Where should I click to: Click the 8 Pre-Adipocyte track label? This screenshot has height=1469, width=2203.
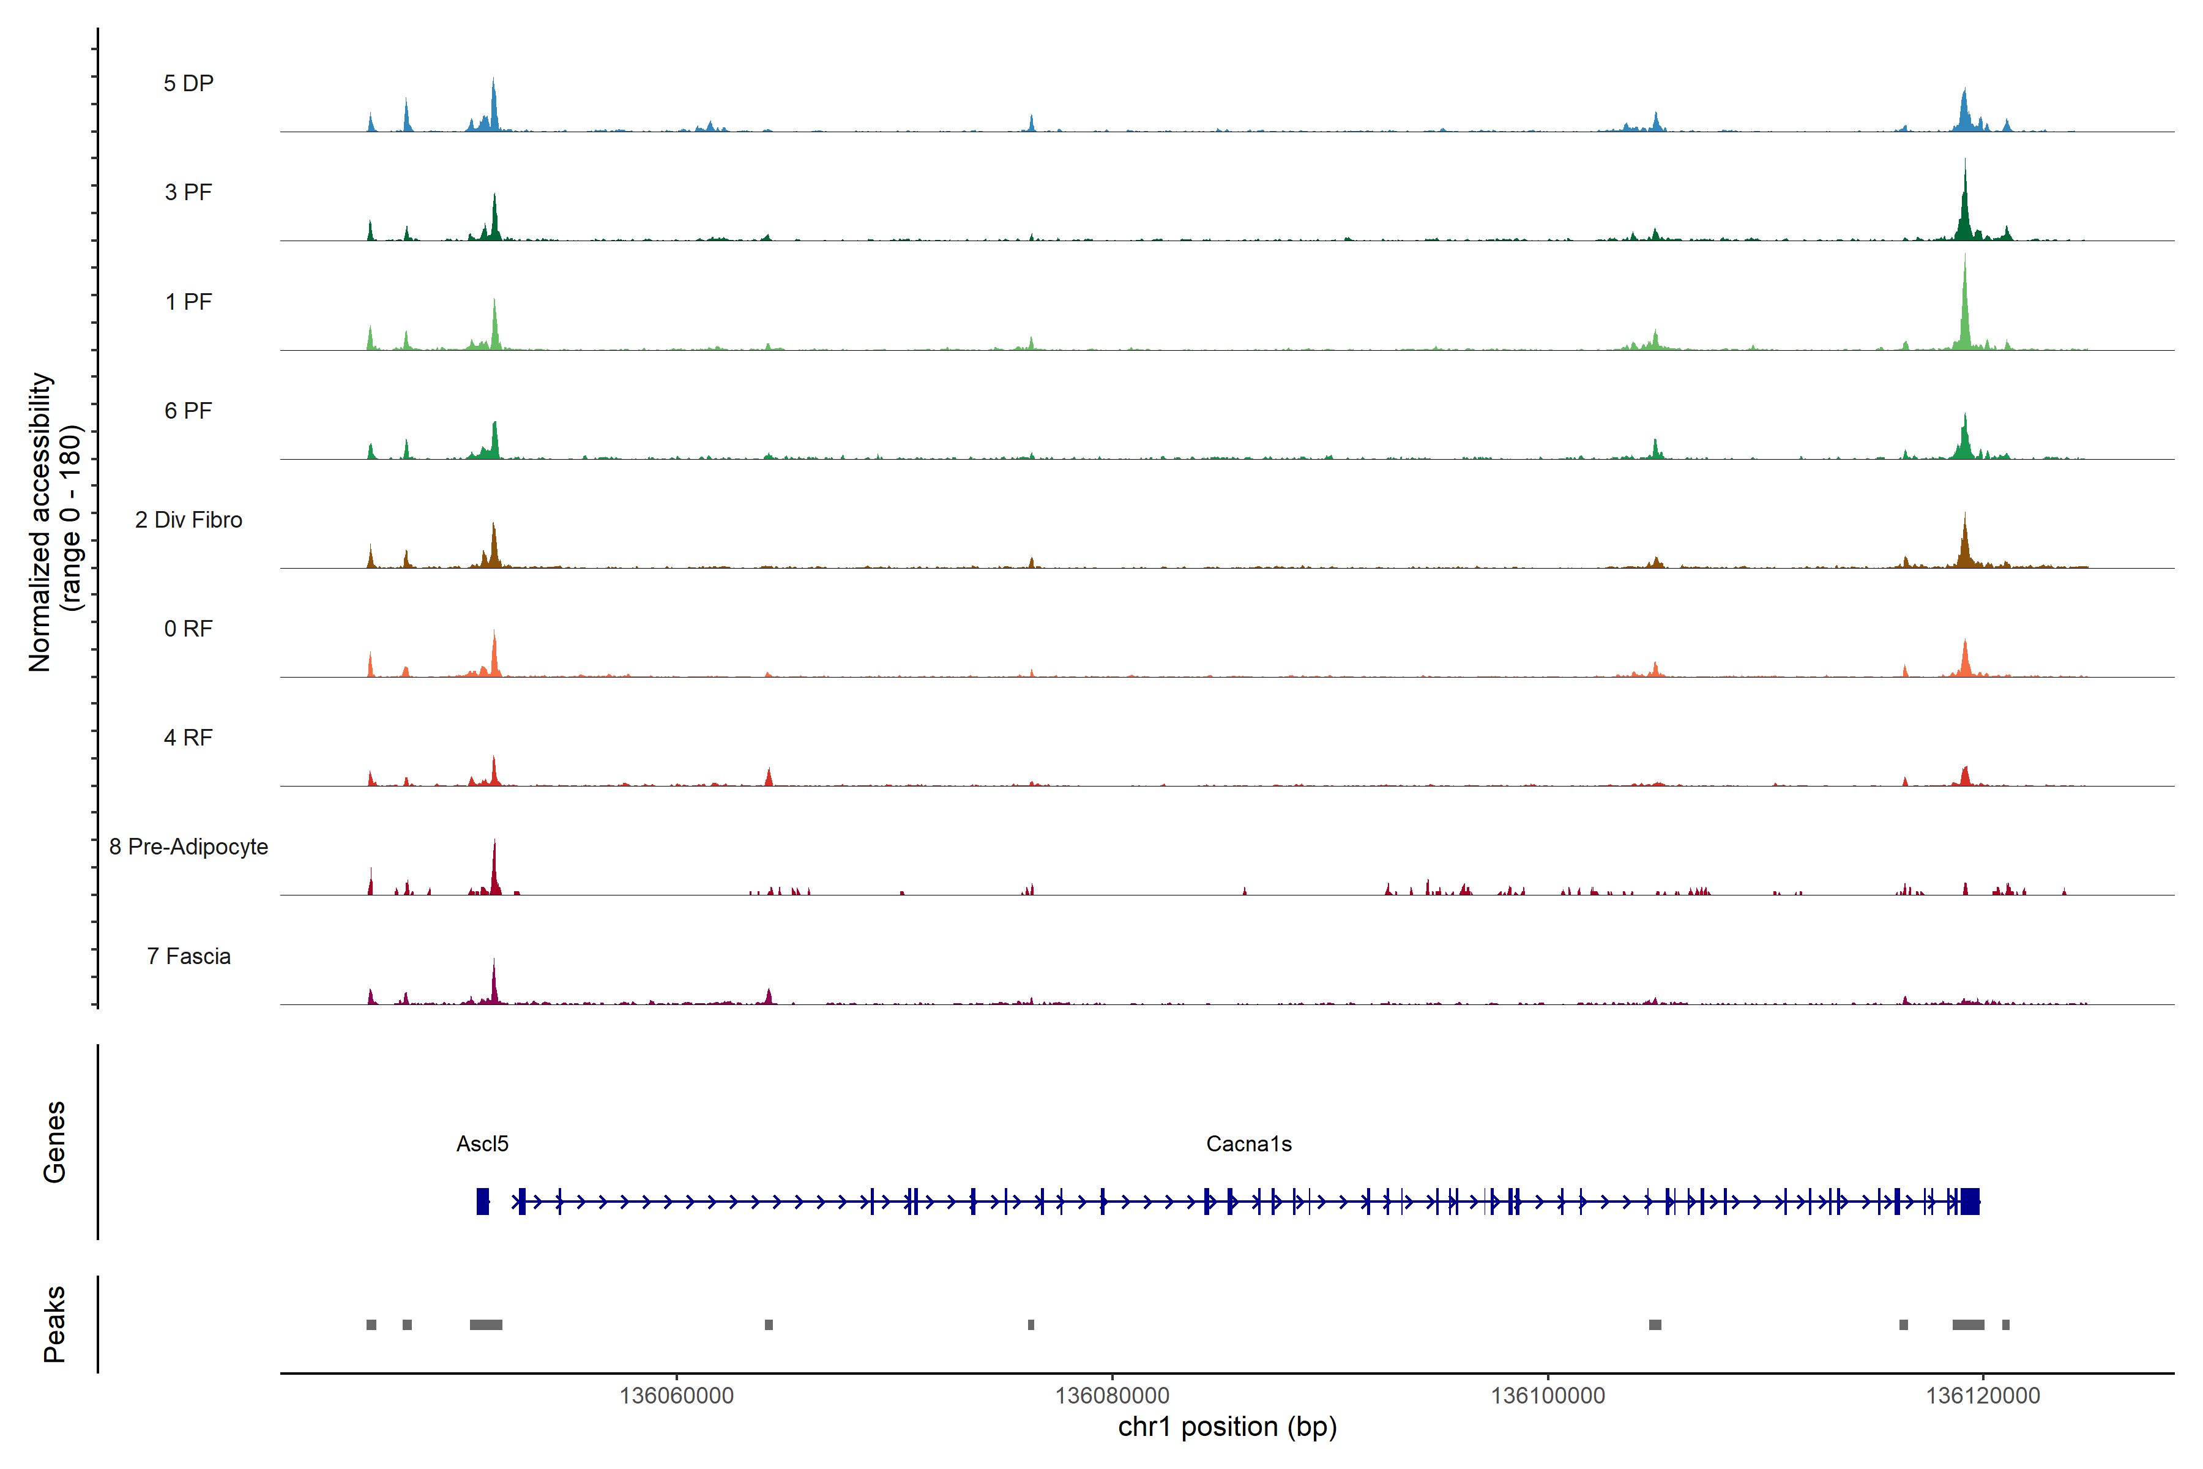tap(188, 847)
